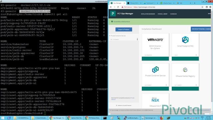The width and height of the screenshot is (213, 120).
Task: Delete VMware Harbor Registry tile via trash icon
Action: click(x=196, y=85)
